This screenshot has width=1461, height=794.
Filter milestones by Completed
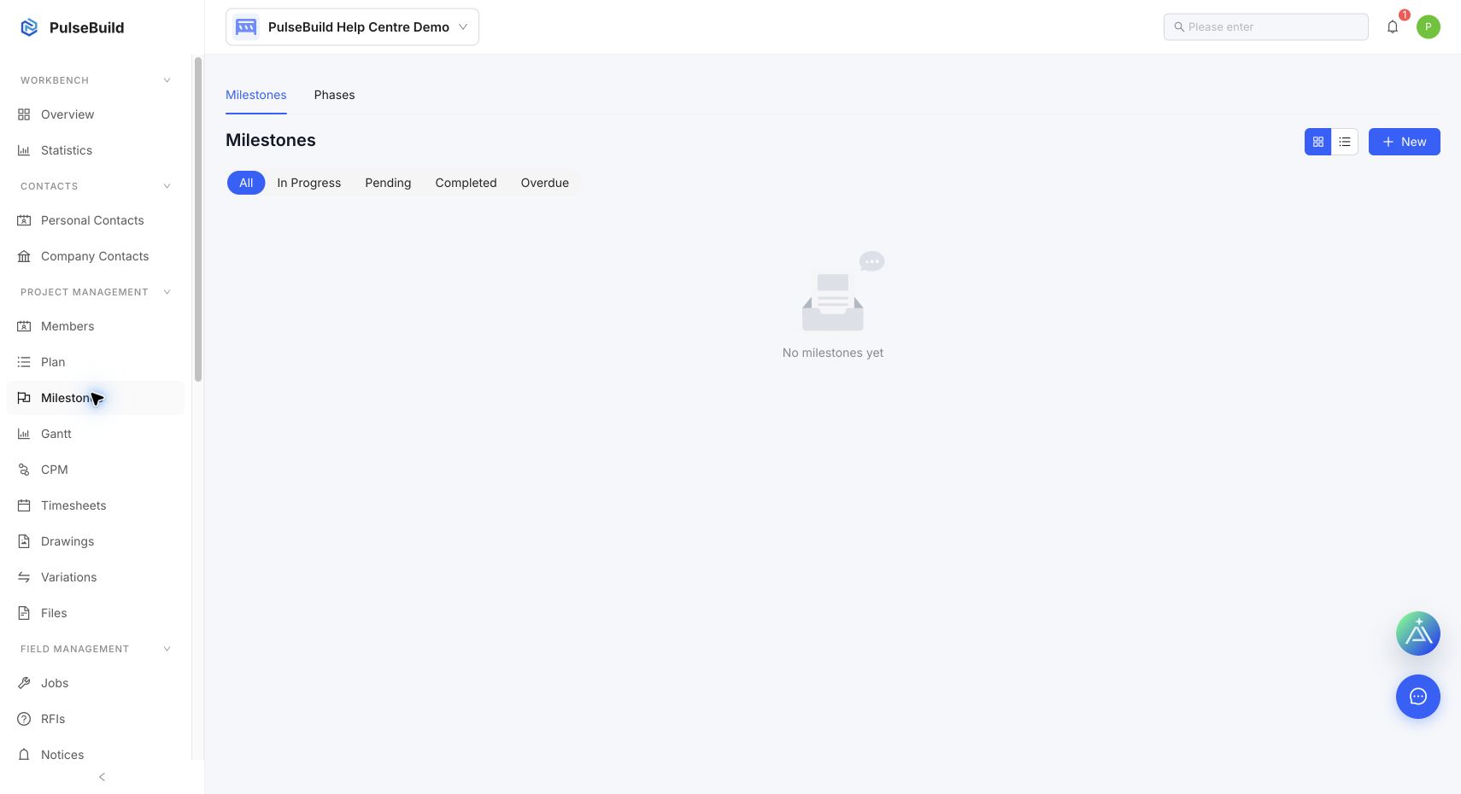pyautogui.click(x=466, y=183)
